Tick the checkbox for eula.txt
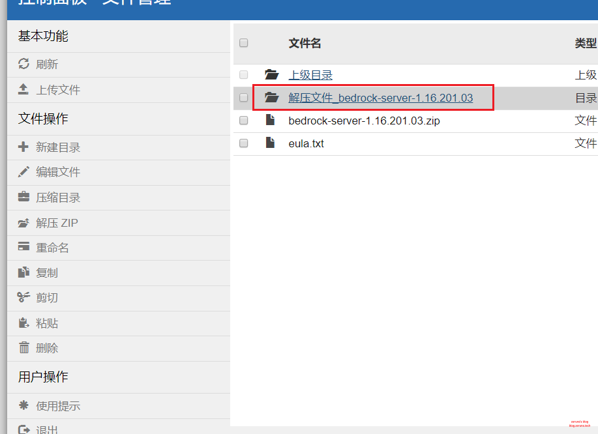Viewport: 598px width, 434px height. [244, 143]
